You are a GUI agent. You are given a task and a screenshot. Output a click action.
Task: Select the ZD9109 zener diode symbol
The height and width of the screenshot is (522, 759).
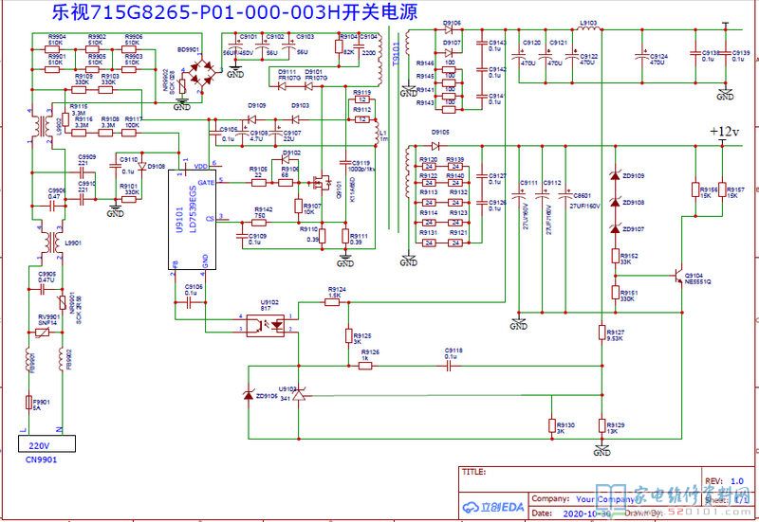point(615,175)
